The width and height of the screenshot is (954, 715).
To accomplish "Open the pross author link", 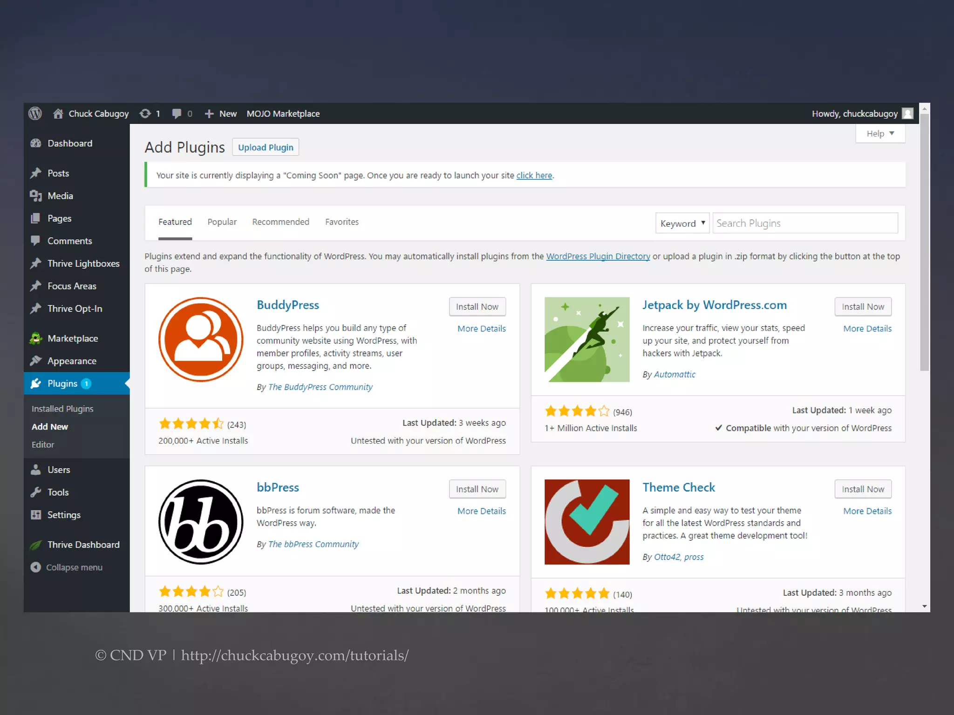I will [694, 557].
